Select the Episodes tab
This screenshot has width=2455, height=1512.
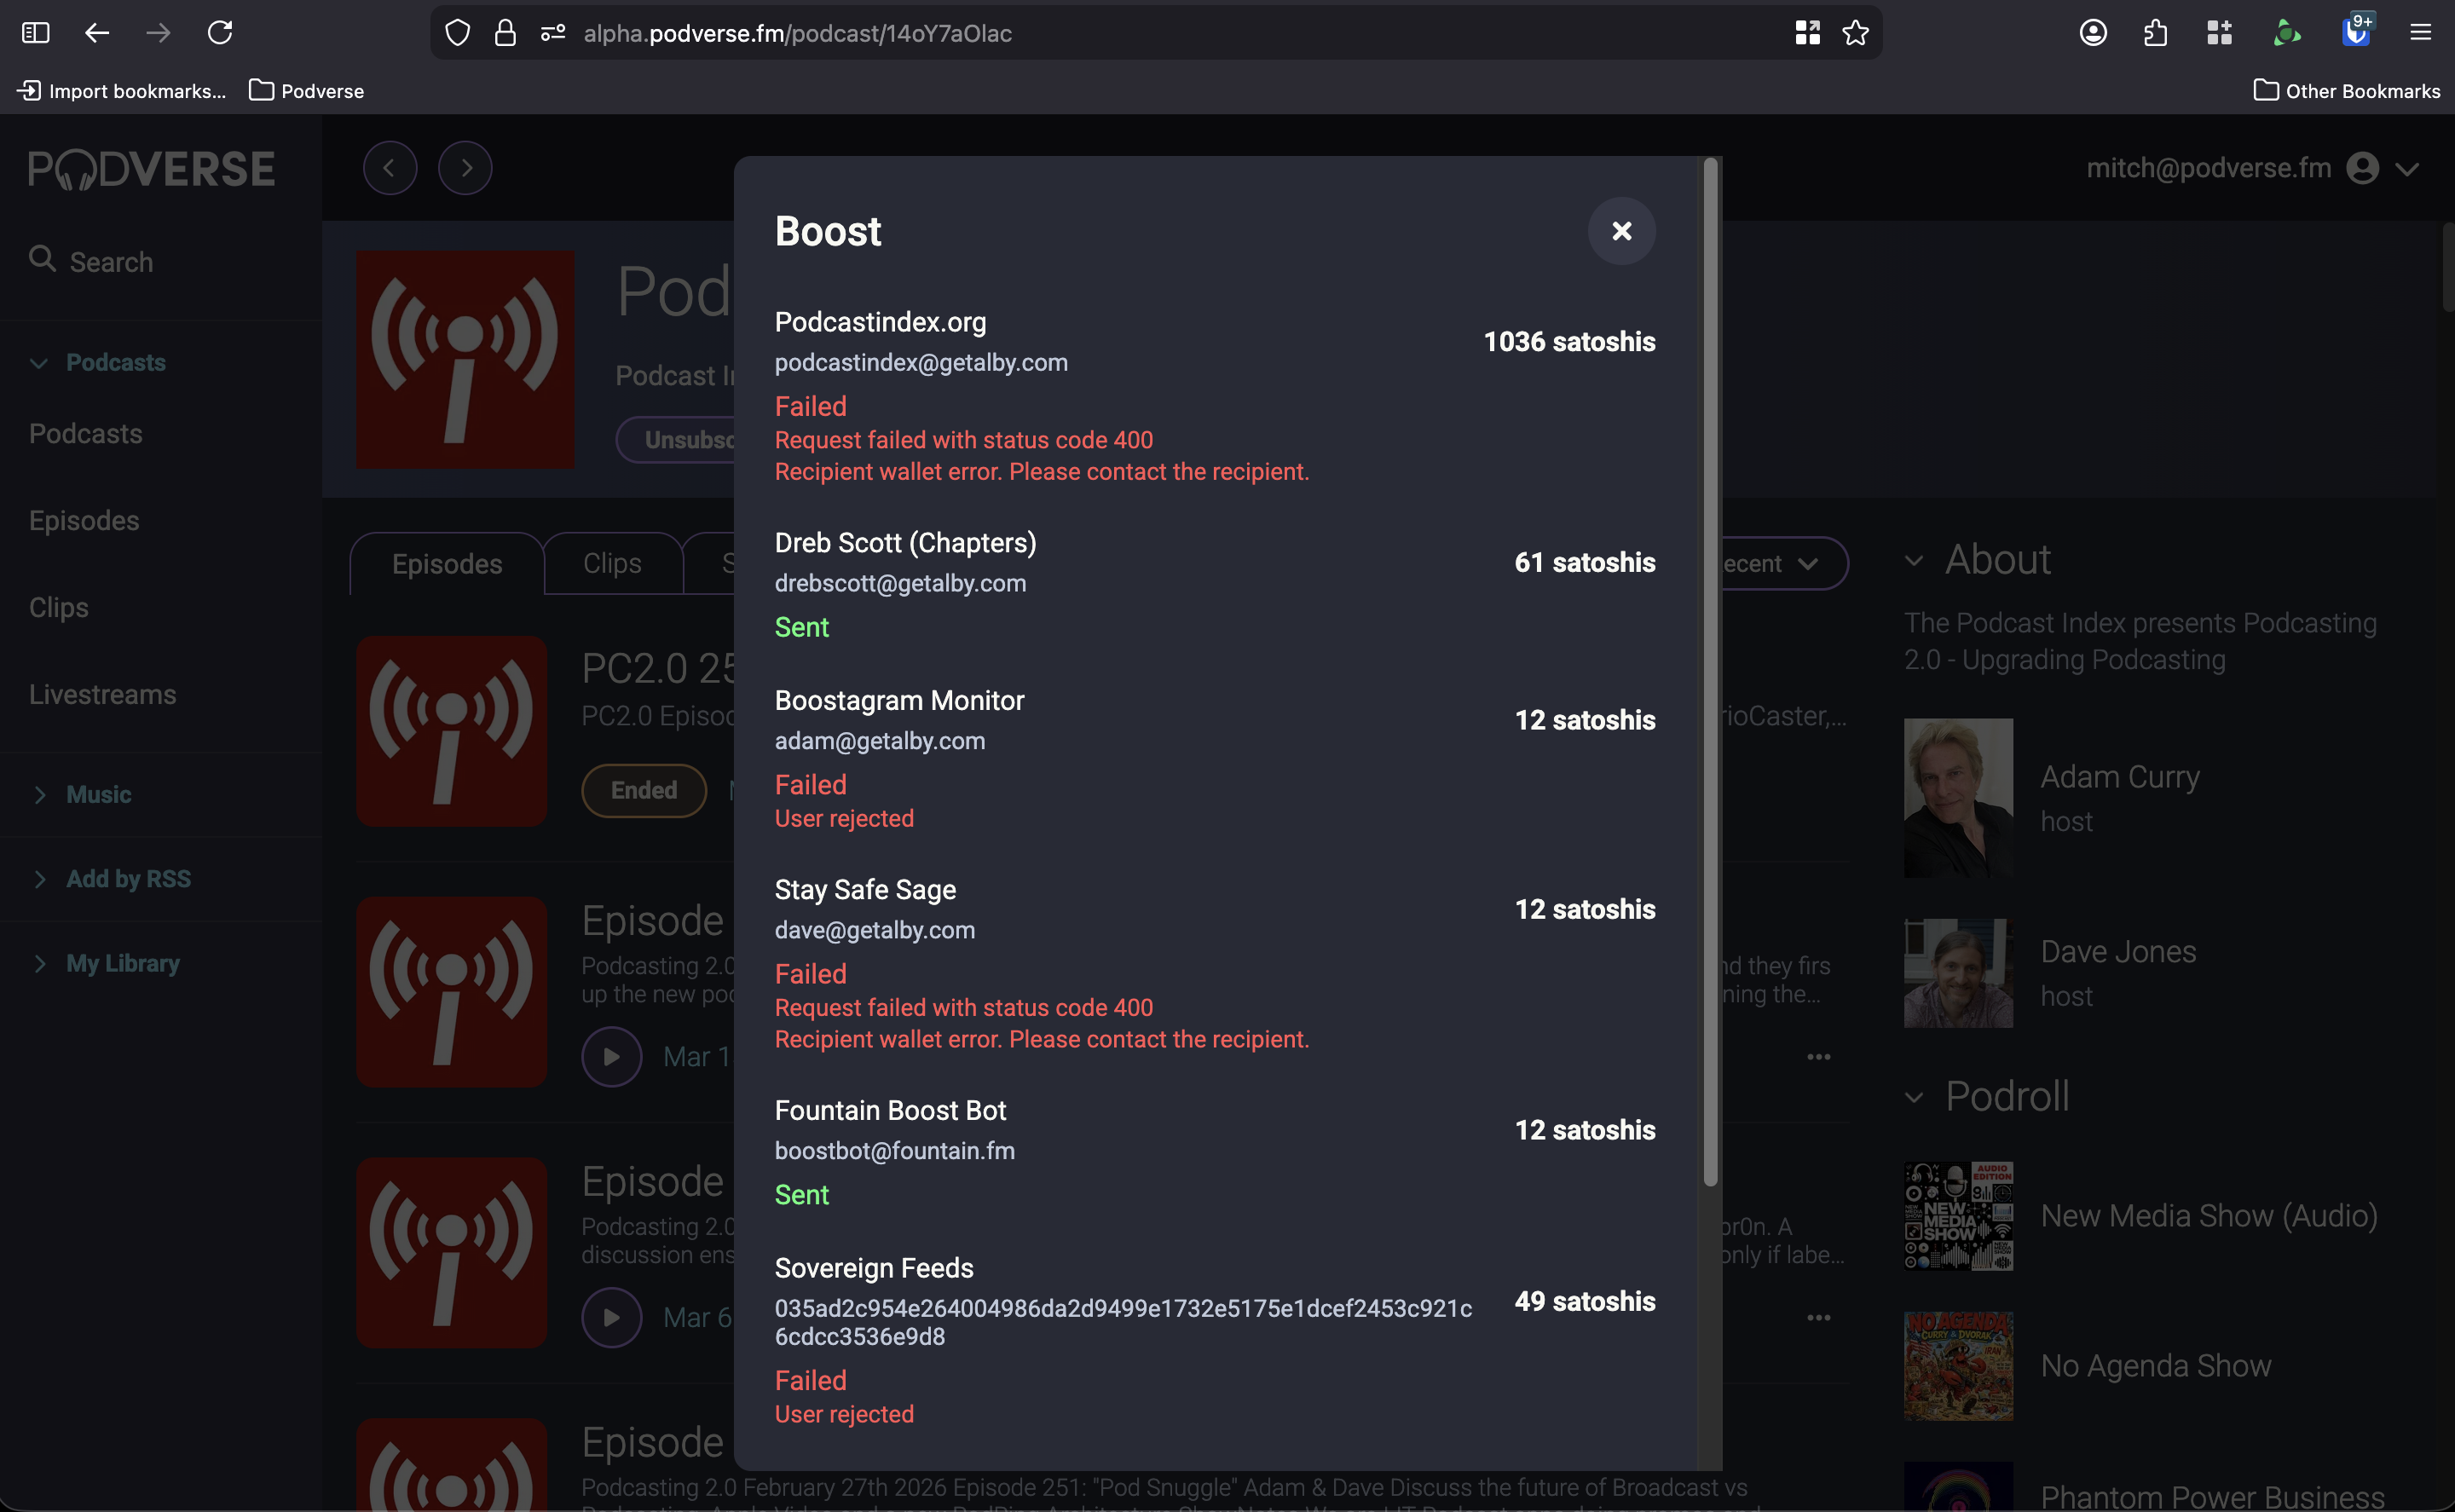(x=447, y=564)
